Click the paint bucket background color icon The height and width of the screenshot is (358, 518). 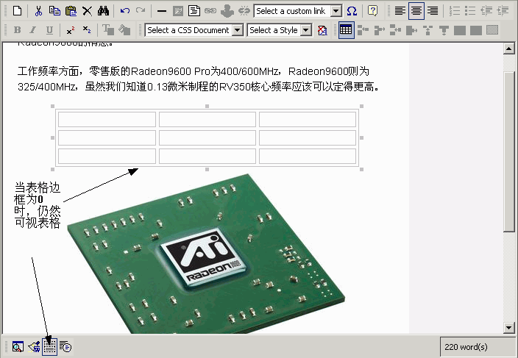coord(124,30)
